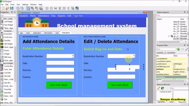Click the Adjust Size toolbar icon
The height and width of the screenshot is (106, 189).
tap(77, 8)
